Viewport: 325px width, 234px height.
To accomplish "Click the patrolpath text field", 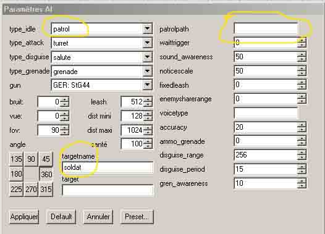I will 266,28.
